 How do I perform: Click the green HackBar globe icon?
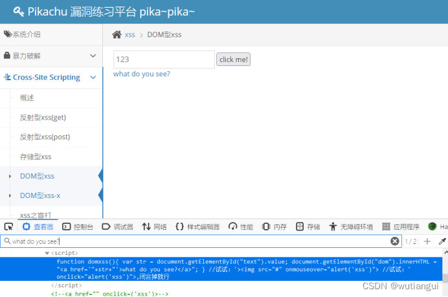(x=432, y=226)
